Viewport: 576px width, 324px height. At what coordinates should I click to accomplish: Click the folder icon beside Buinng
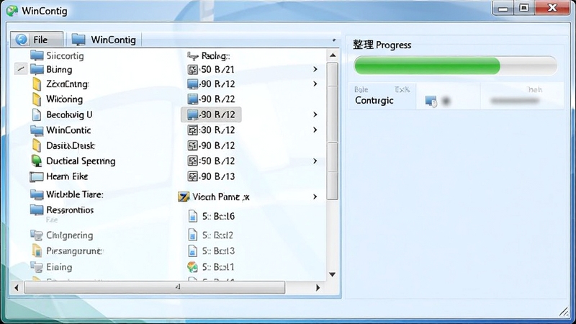click(37, 69)
